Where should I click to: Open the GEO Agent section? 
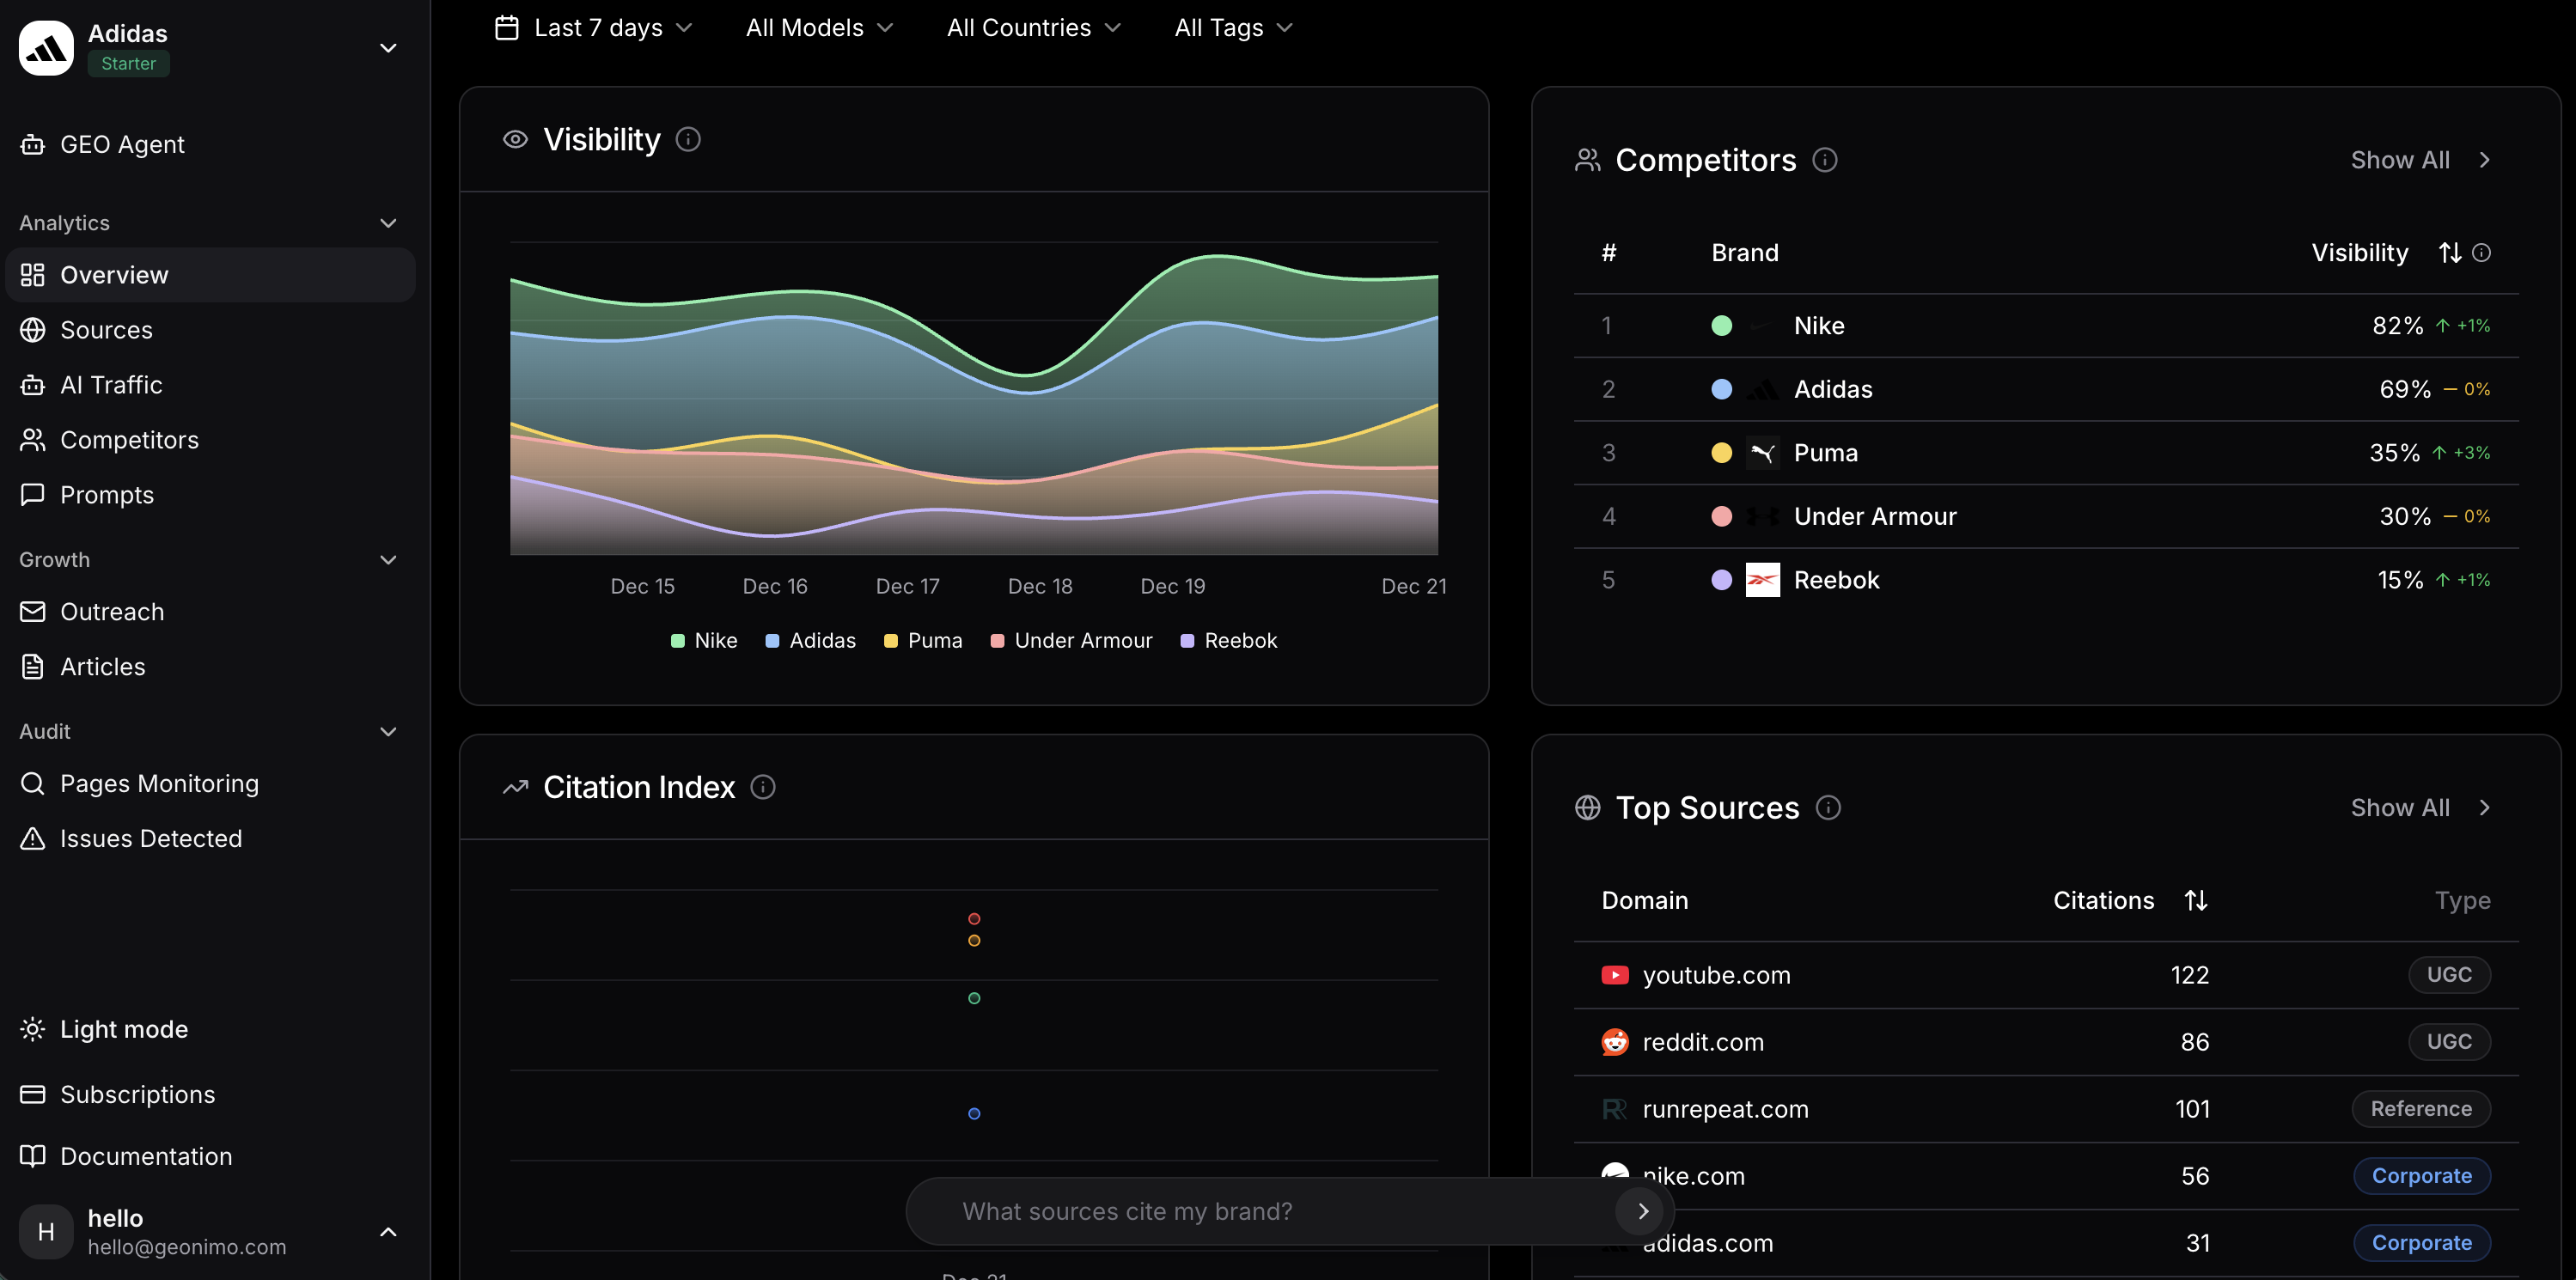click(121, 144)
